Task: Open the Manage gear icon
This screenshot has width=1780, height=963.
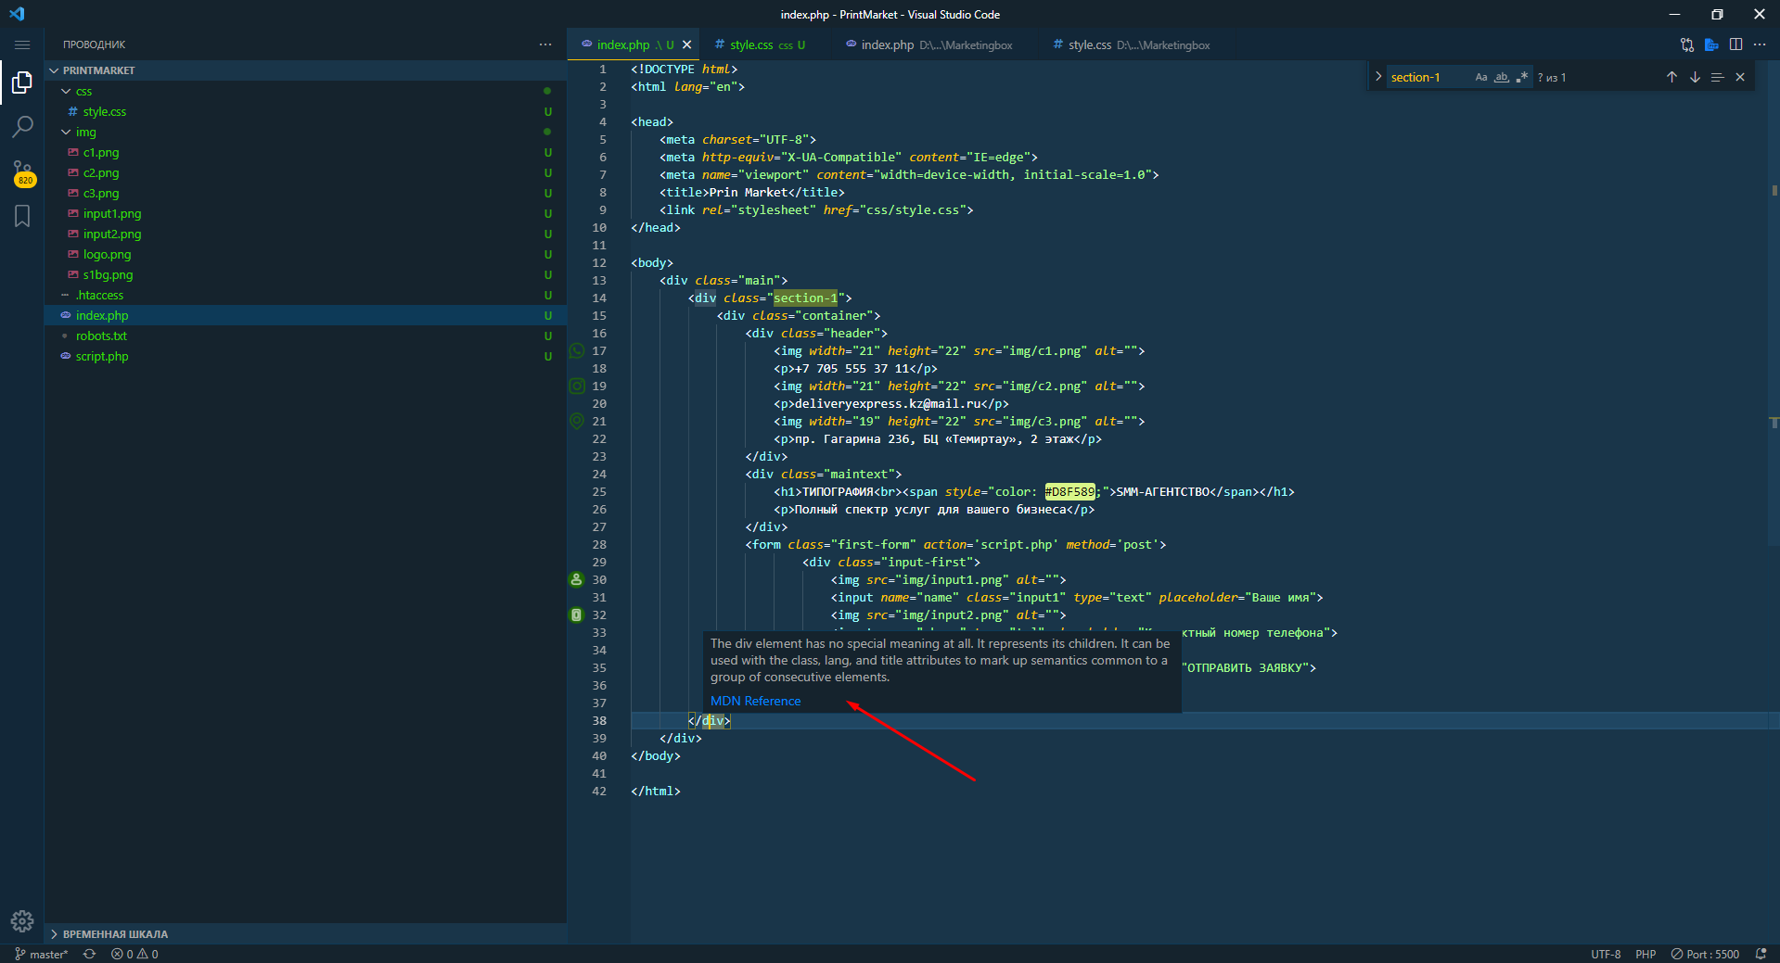Action: pyautogui.click(x=22, y=921)
